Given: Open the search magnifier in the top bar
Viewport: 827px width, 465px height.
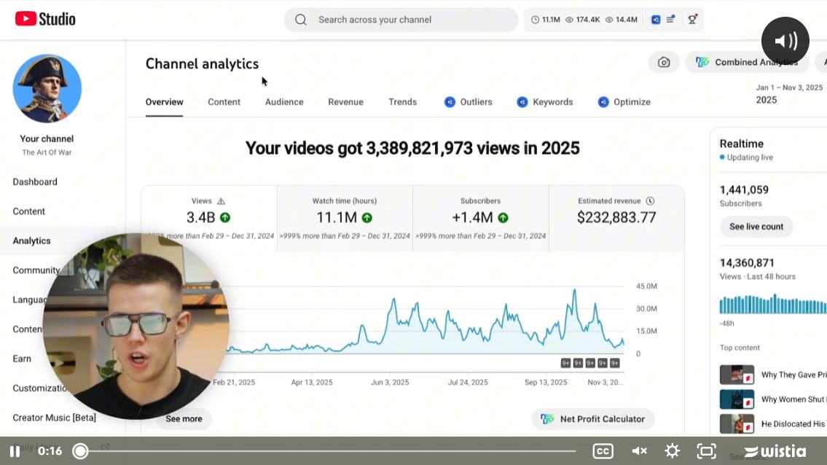Looking at the screenshot, I should tap(301, 20).
